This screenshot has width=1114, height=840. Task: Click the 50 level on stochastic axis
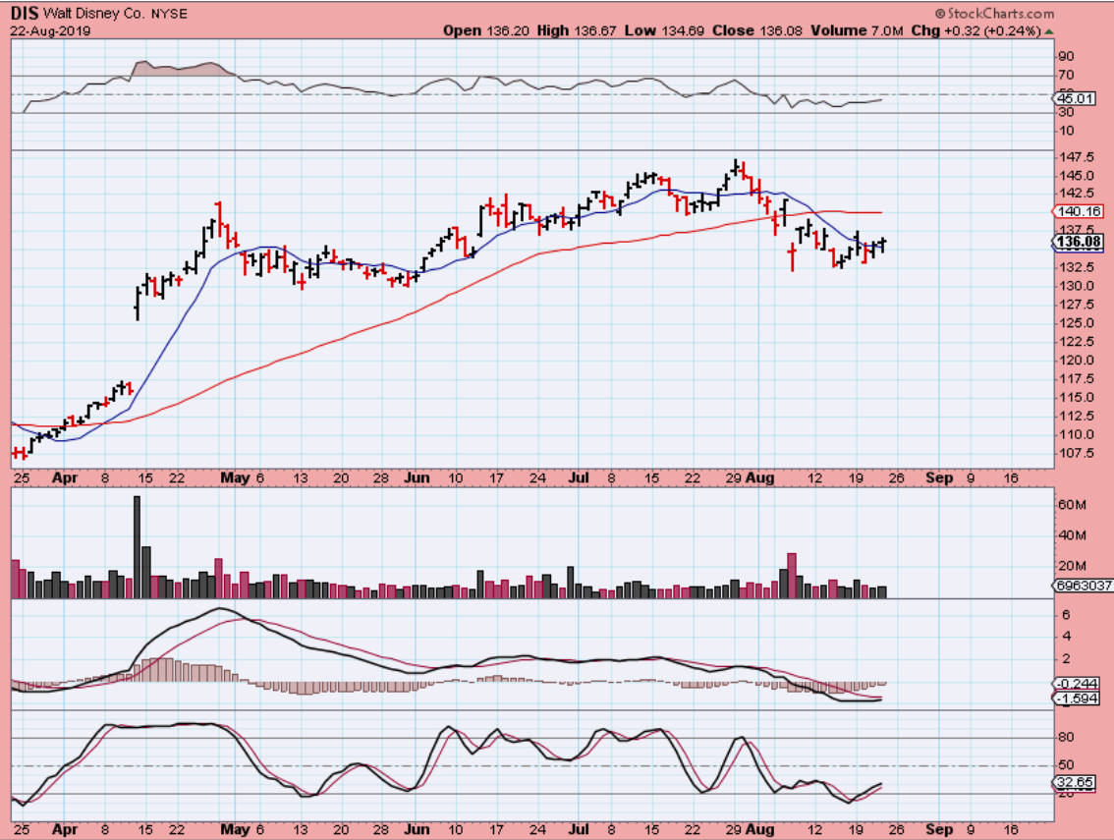tap(1066, 765)
